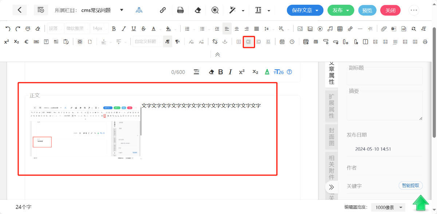Click the attachment paperclip icon

pos(384,29)
